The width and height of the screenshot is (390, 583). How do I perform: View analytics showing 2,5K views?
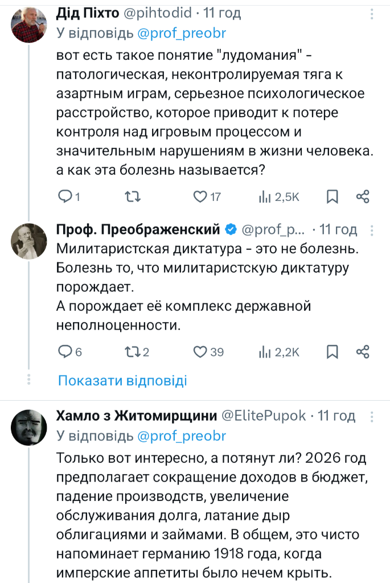tap(265, 197)
